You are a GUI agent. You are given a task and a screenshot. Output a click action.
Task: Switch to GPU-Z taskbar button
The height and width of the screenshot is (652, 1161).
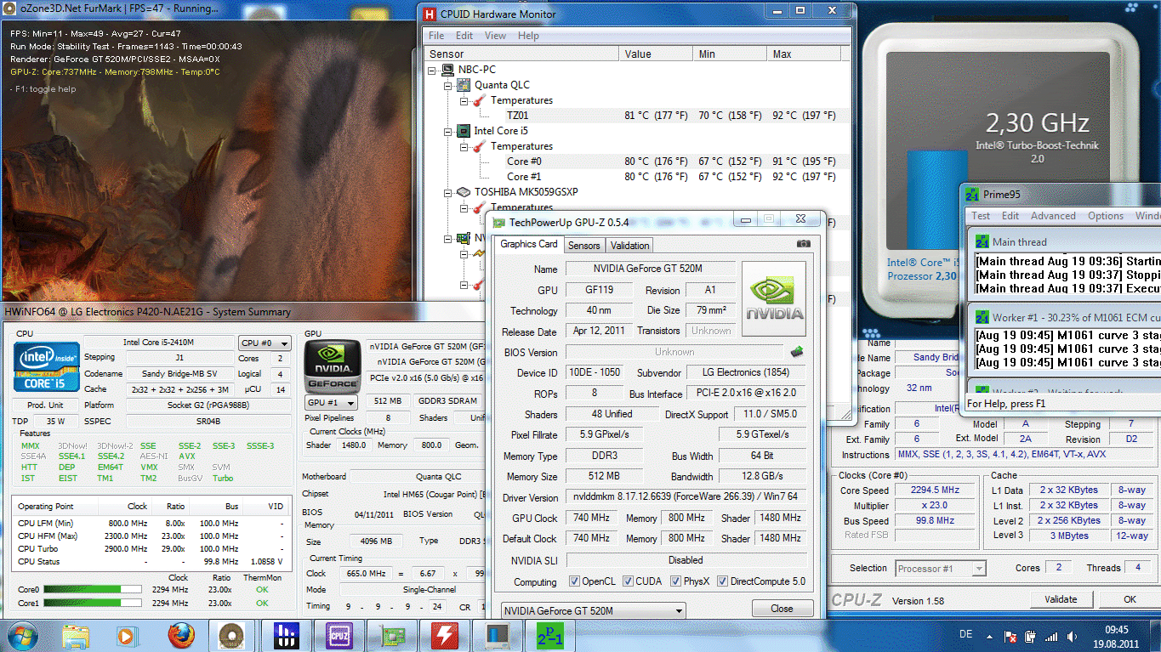coord(393,635)
